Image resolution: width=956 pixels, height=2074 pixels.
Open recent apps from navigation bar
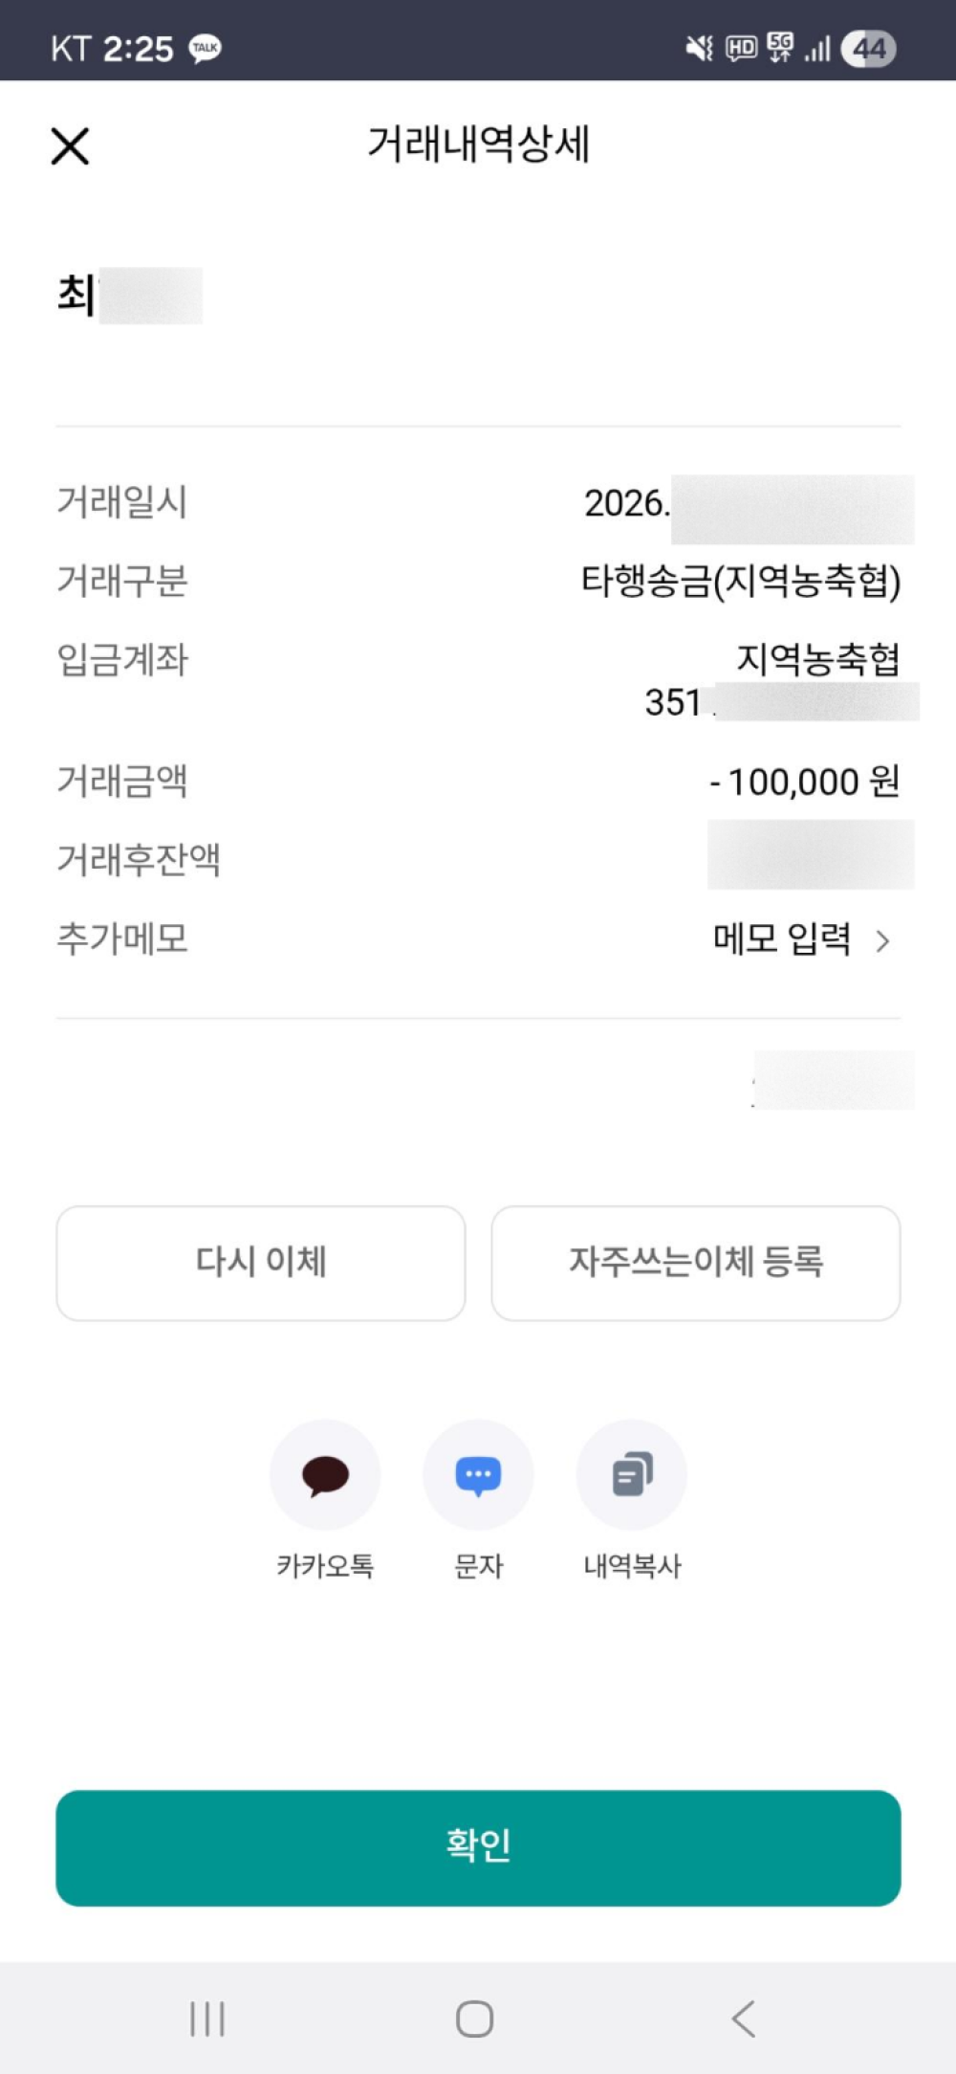click(207, 2019)
